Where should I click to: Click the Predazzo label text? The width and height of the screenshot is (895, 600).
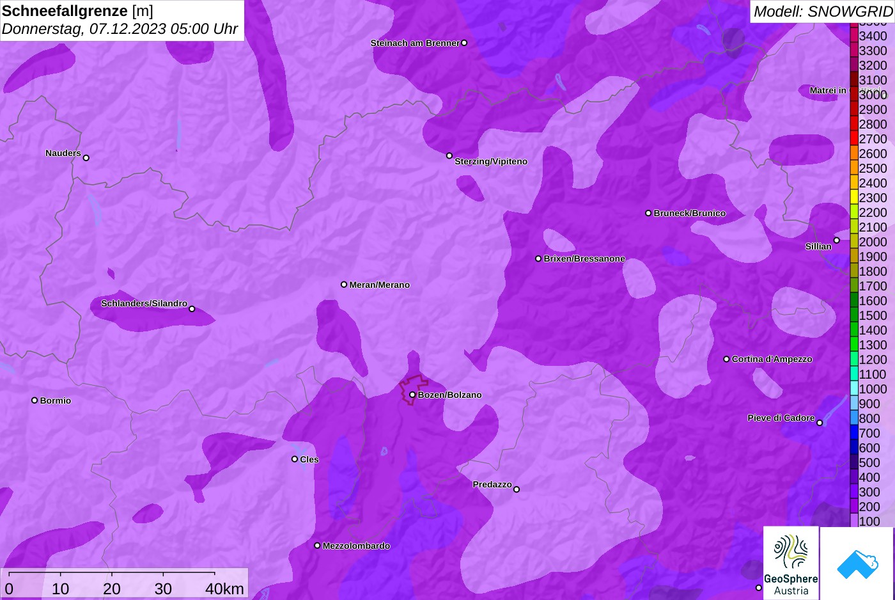click(492, 484)
